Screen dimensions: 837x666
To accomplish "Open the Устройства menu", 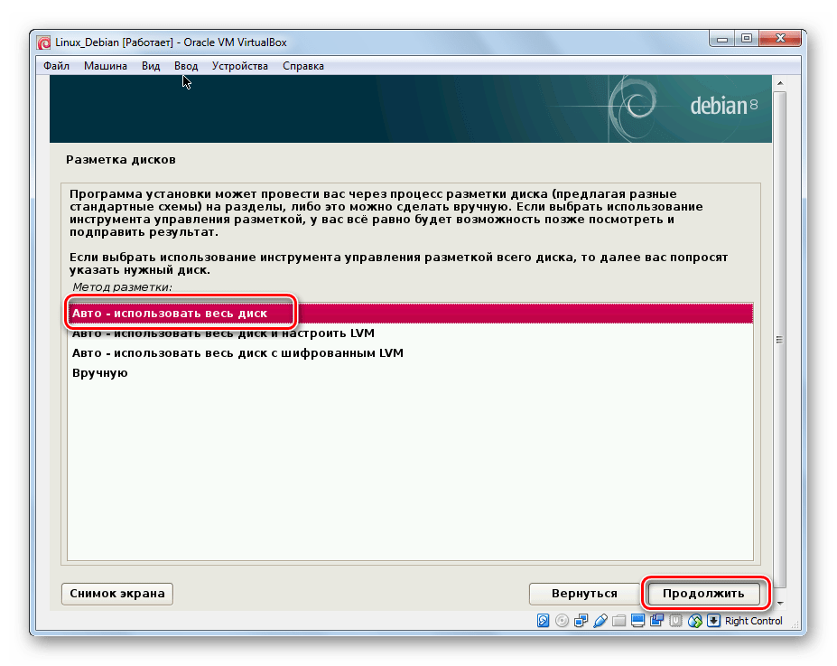I will coord(240,66).
